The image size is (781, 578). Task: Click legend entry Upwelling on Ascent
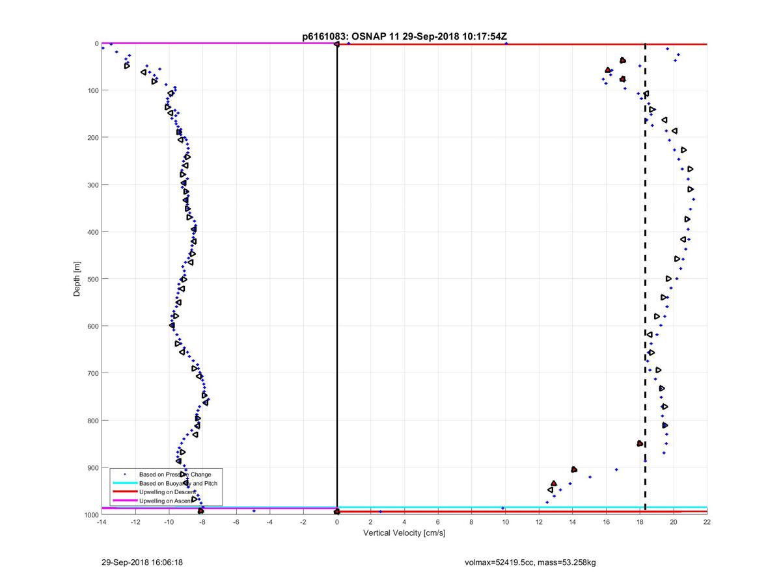(166, 501)
